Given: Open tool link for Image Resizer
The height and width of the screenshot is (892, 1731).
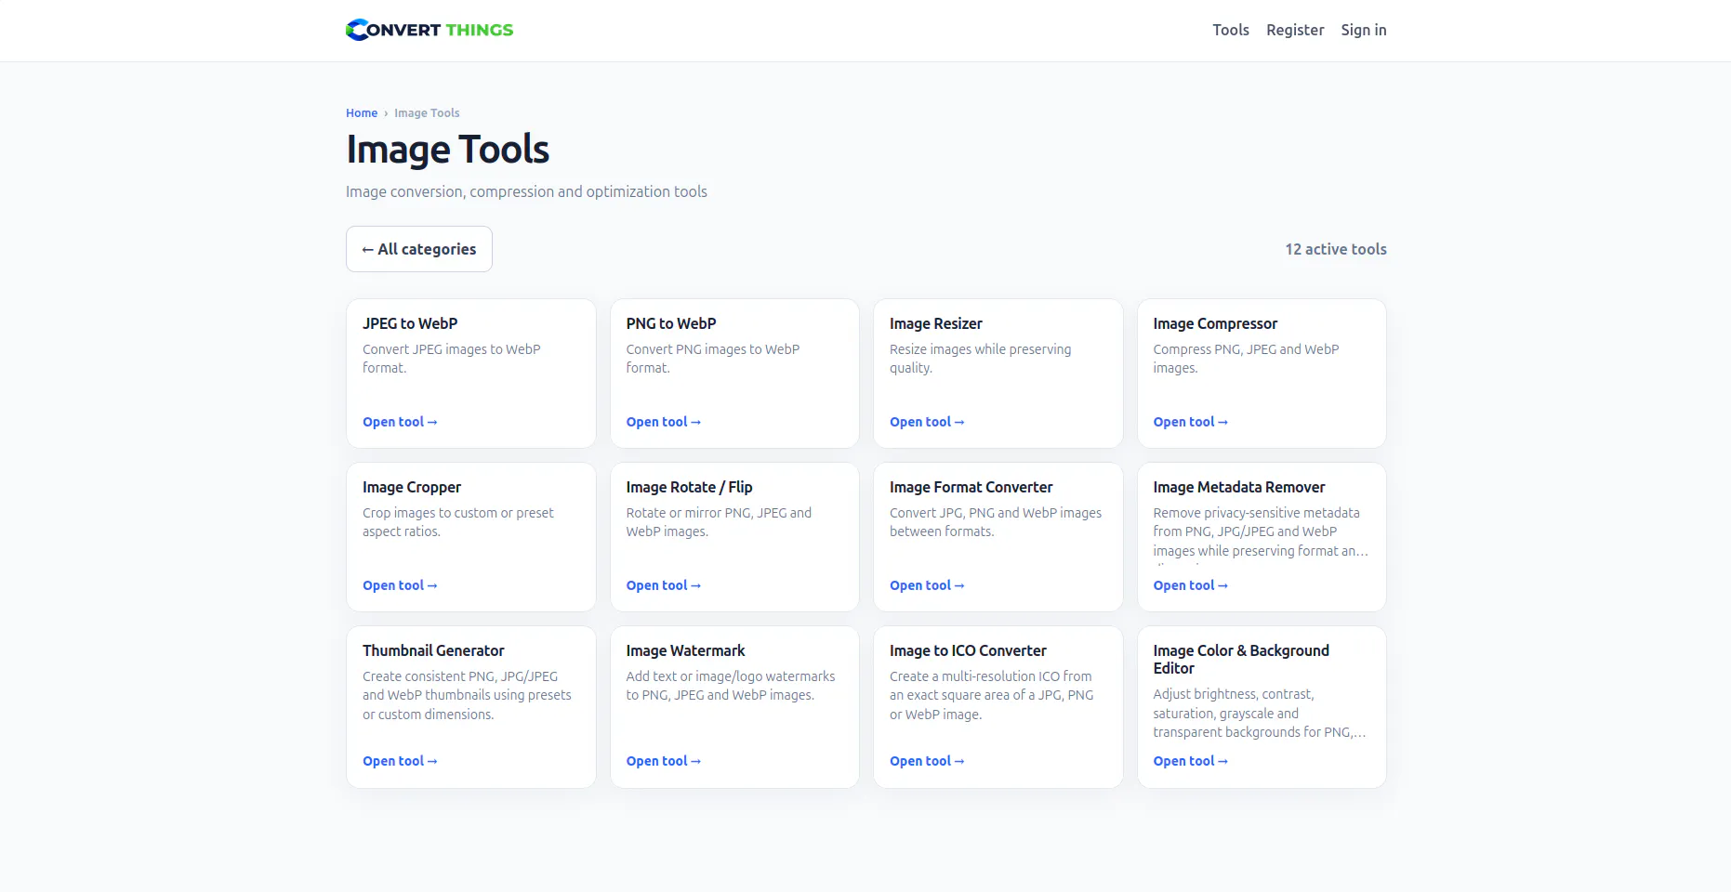Looking at the screenshot, I should [927, 422].
